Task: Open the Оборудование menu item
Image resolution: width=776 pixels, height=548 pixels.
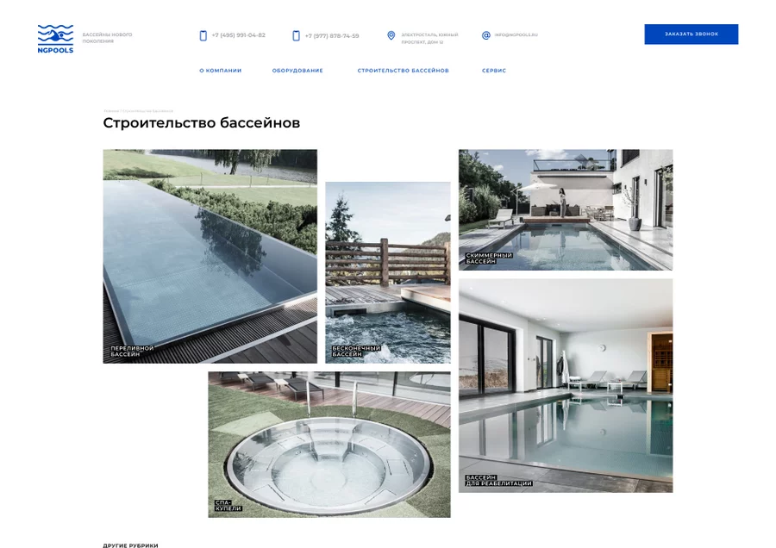Action: (297, 71)
